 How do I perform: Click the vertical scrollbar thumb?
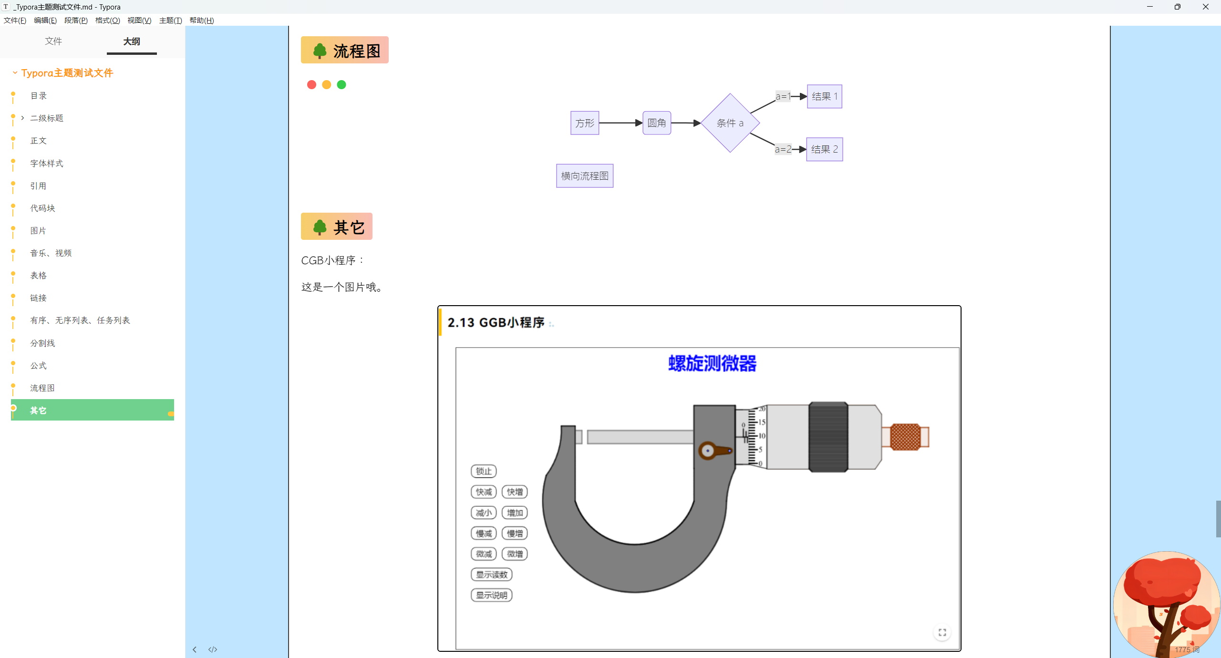point(1218,519)
